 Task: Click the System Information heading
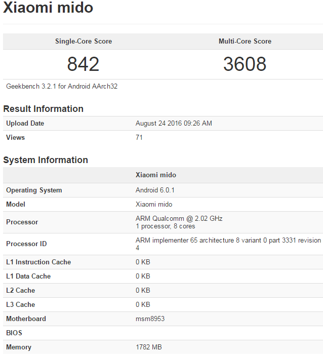46,160
